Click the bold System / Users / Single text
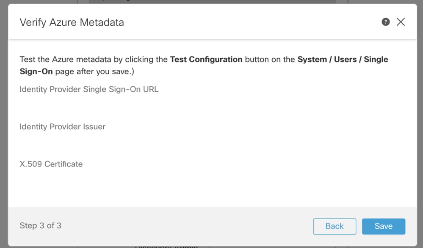Screen dimensions: 423x248 click(x=343, y=59)
